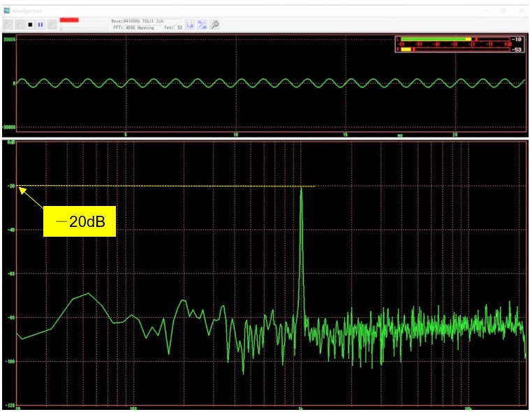Click the 0dB label atop the spectrum axis
530x412 pixels.
pyautogui.click(x=11, y=142)
